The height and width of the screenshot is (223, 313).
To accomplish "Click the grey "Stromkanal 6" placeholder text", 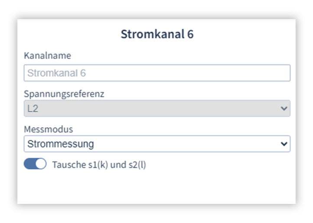I will point(56,73).
